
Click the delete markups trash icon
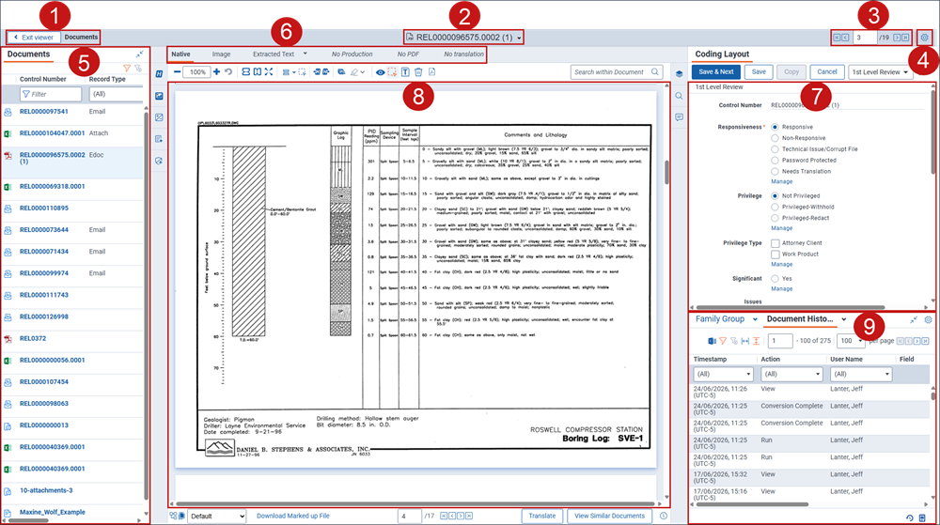[x=418, y=72]
